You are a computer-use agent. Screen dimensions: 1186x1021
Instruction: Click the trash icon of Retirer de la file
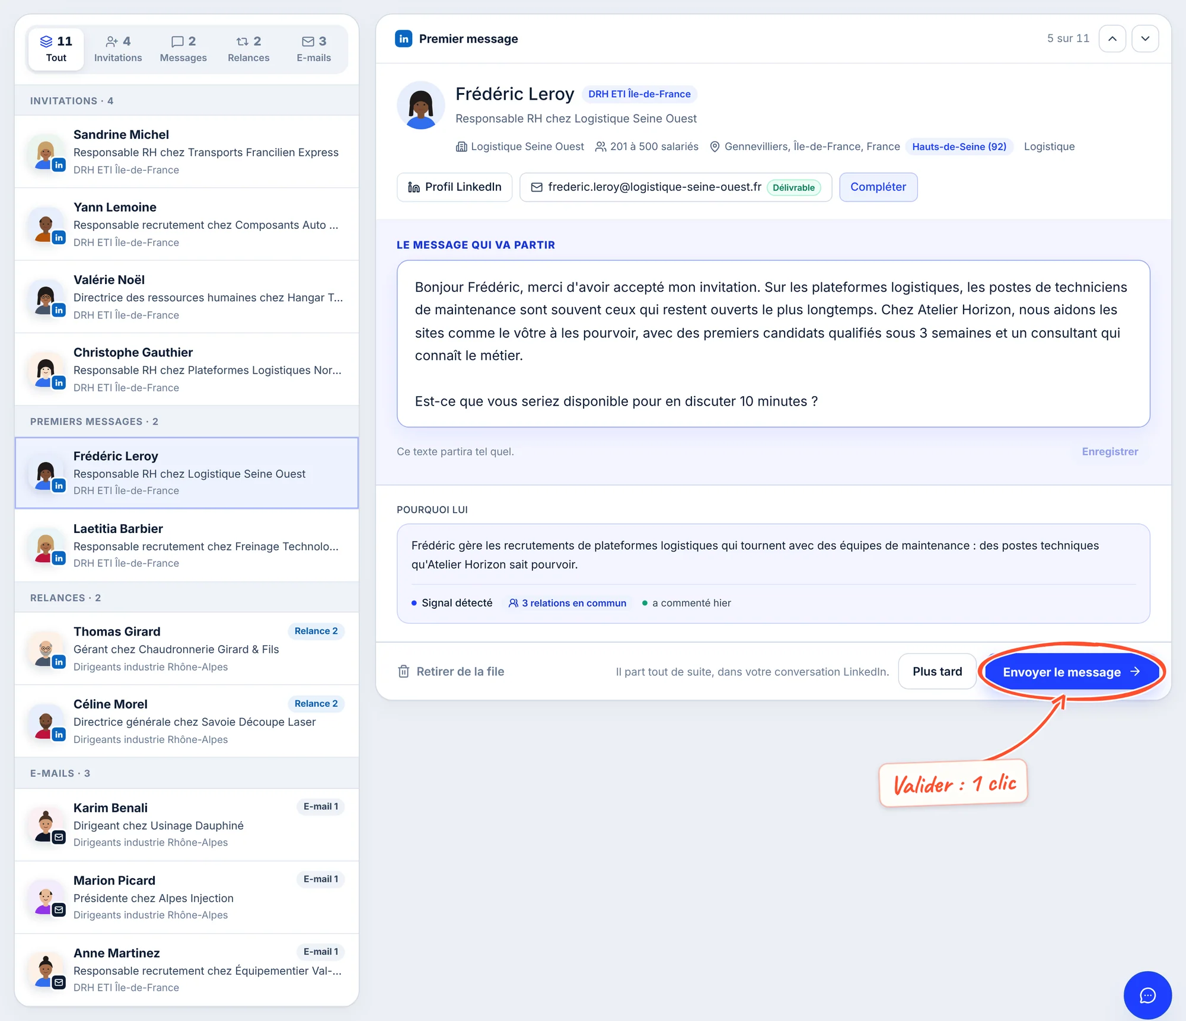point(404,671)
